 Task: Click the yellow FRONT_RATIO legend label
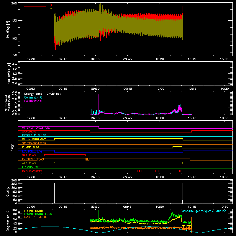[x=34, y=211]
